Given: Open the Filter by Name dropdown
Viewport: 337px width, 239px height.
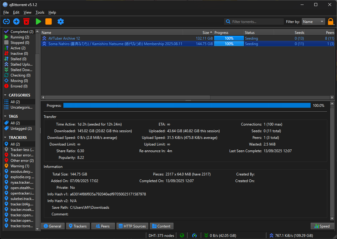Looking at the screenshot, I should point(313,22).
